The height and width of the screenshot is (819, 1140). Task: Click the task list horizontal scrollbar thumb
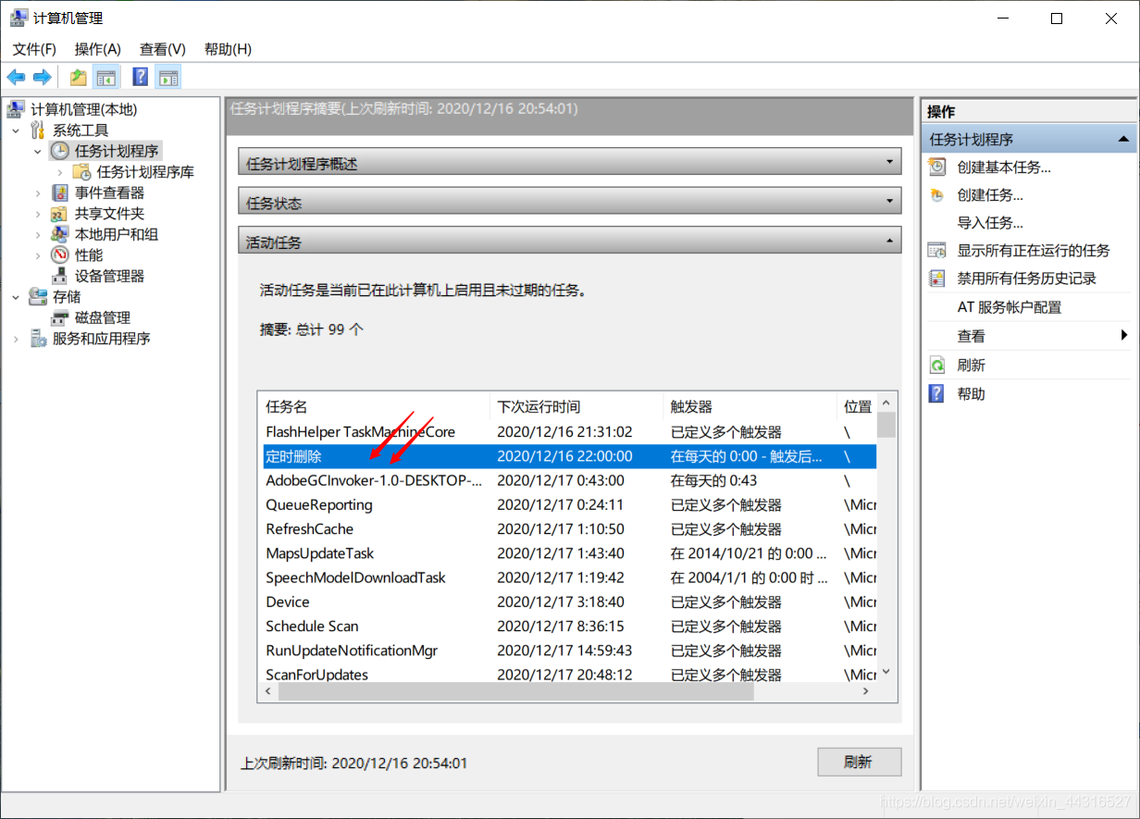[515, 691]
